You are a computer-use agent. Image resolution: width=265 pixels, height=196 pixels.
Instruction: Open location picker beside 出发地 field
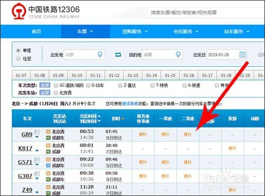[100, 55]
